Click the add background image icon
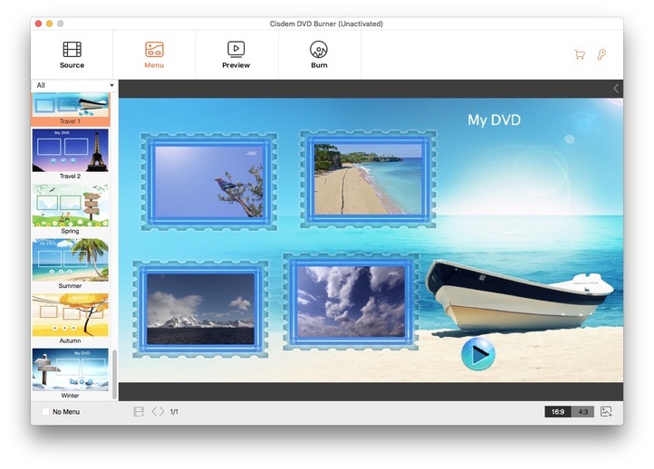654x469 pixels. pyautogui.click(x=606, y=412)
